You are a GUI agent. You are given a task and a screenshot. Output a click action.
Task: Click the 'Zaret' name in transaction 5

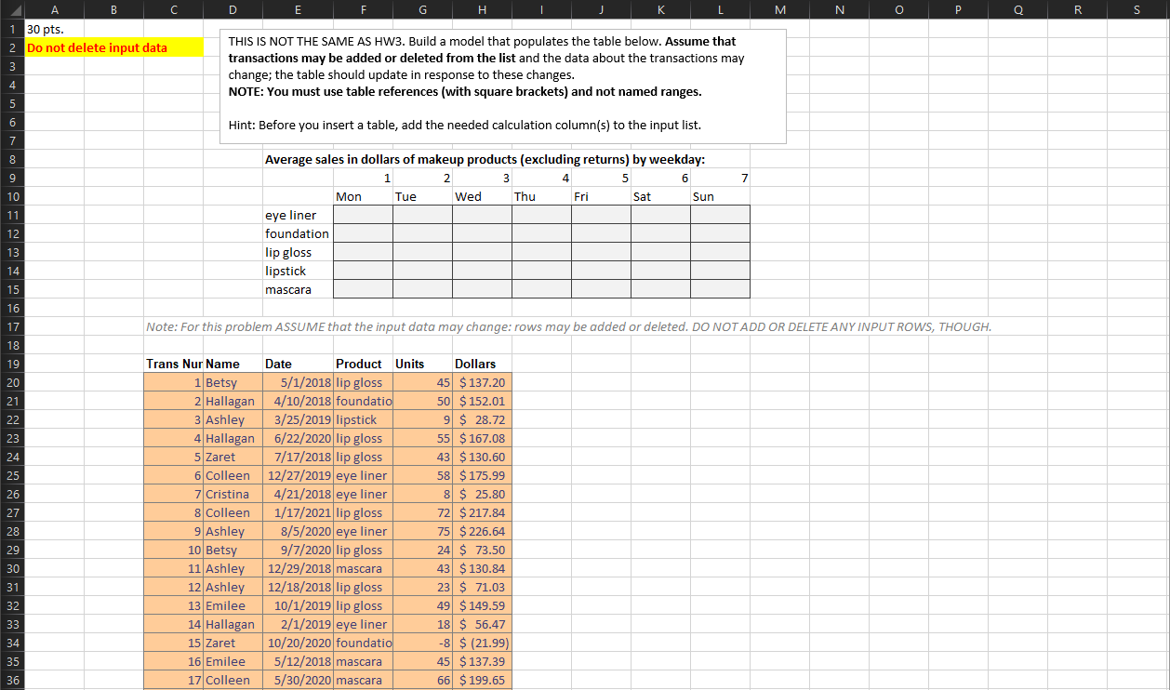[233, 457]
